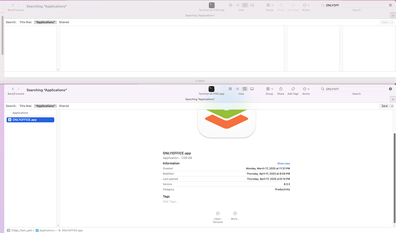
Task: Clear search text in upper window
Action: (x=390, y=5)
